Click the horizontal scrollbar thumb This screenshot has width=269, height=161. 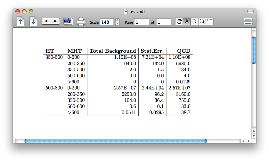tap(116, 141)
